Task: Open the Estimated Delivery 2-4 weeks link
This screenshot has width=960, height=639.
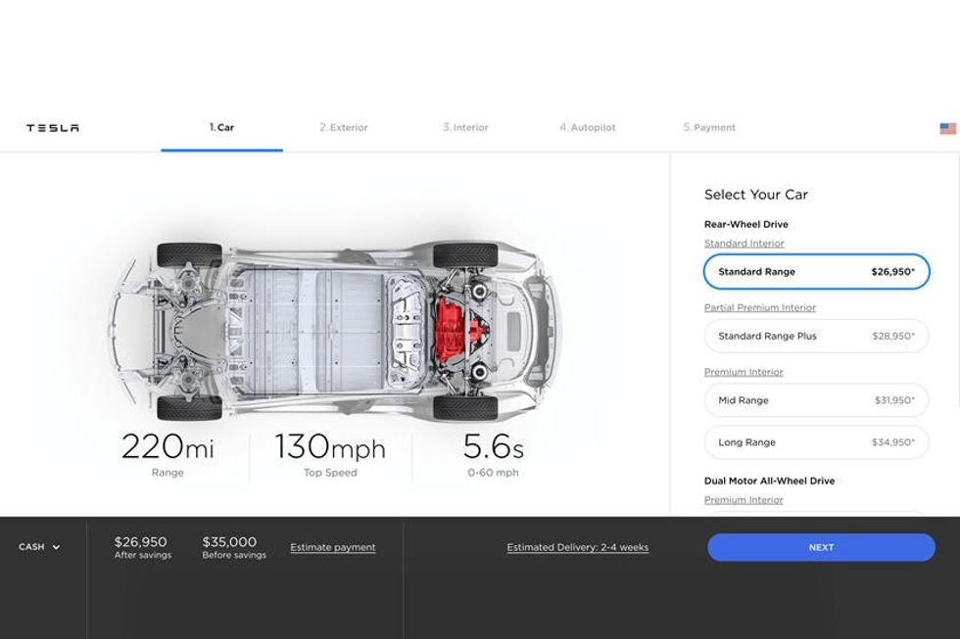Action: point(577,548)
